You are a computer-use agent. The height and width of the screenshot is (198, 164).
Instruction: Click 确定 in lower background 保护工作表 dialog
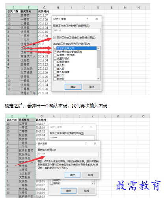69,191
